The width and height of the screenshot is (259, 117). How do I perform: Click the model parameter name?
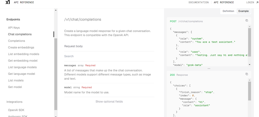coord(68,87)
